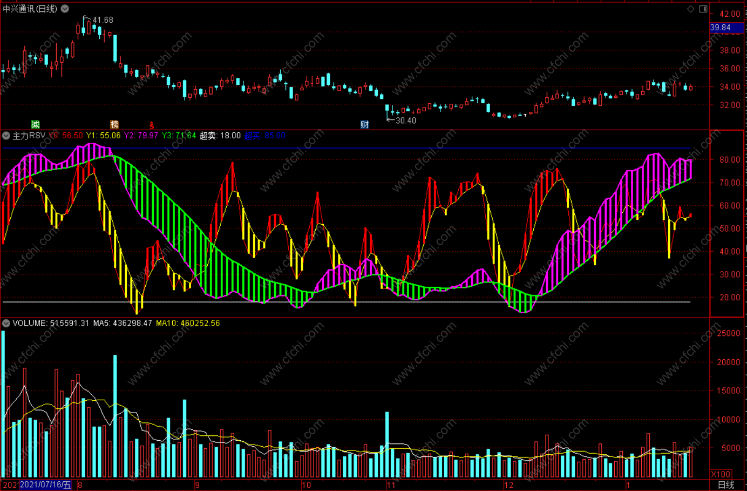Click the 超卖: 18.00 label

(x=220, y=136)
